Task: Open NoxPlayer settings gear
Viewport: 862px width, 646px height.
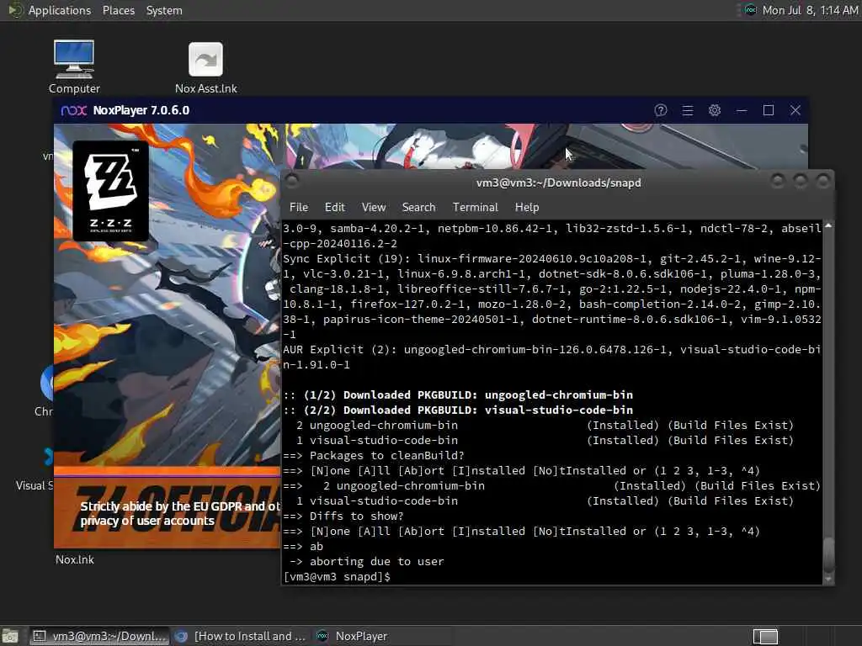Action: (715, 110)
